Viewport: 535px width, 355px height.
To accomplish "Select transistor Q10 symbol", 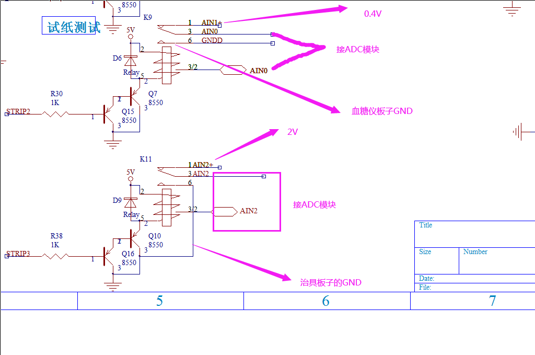I will (134, 238).
